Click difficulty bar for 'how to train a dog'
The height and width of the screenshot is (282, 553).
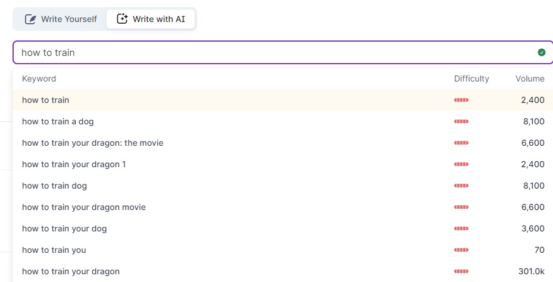tap(461, 121)
